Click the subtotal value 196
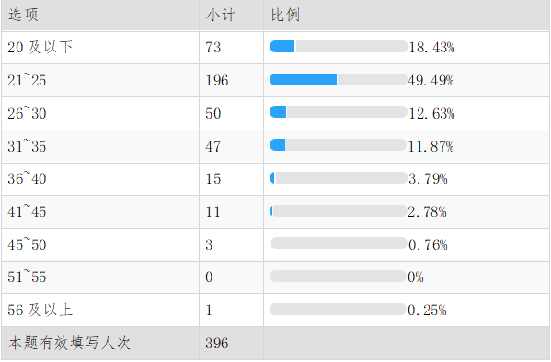The width and height of the screenshot is (551, 362). [217, 81]
